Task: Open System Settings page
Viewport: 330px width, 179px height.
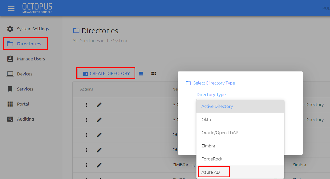Action: [x=33, y=29]
